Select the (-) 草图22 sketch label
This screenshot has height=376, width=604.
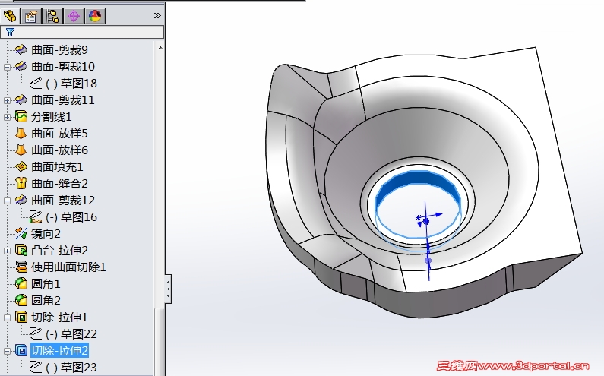tap(71, 333)
